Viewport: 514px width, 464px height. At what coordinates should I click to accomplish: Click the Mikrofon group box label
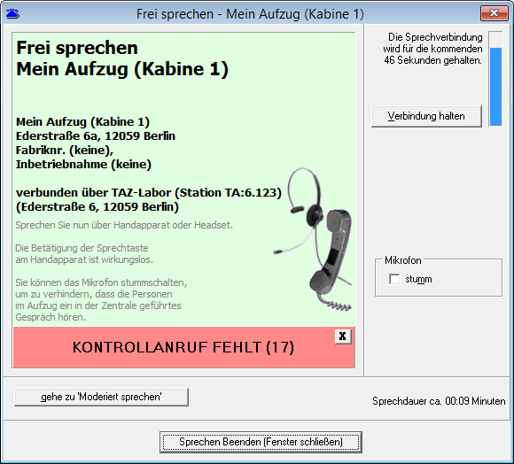(x=403, y=260)
